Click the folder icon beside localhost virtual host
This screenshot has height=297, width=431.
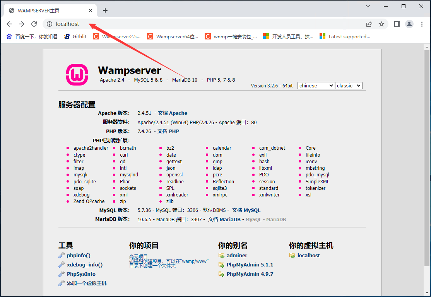292,255
